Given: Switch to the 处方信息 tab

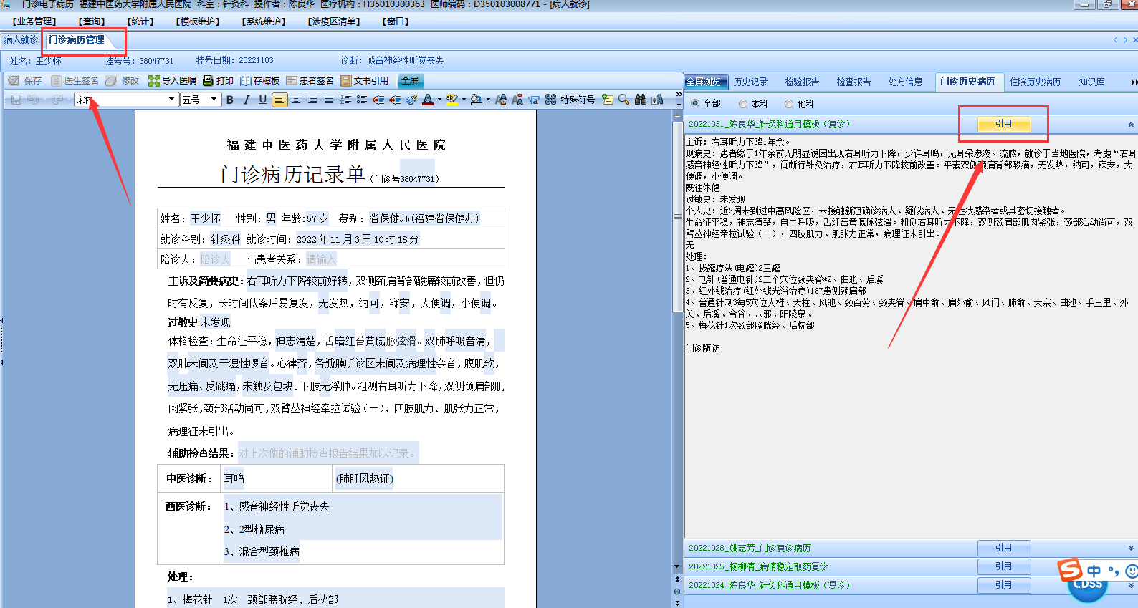Looking at the screenshot, I should [x=905, y=82].
